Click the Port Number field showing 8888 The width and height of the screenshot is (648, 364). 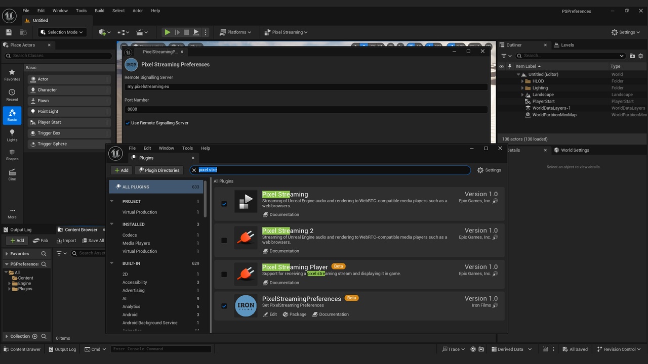[306, 109]
